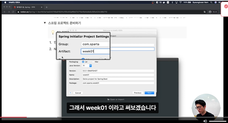This screenshot has height=123, width=228.
Task: Open the page translate icon
Action: click(205, 12)
